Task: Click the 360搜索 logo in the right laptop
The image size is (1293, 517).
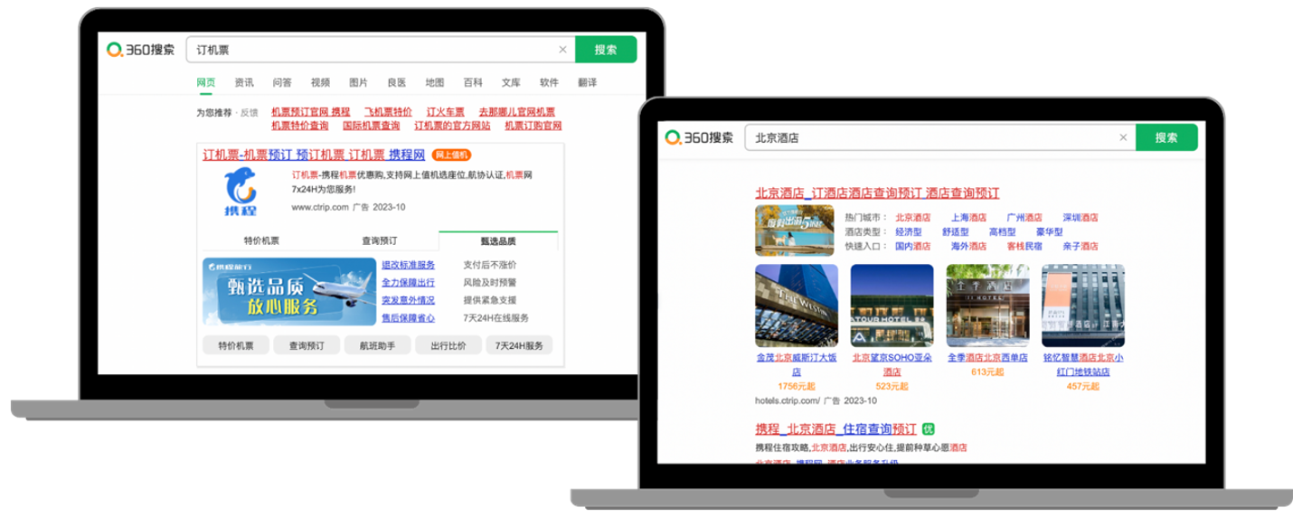Action: tap(699, 137)
